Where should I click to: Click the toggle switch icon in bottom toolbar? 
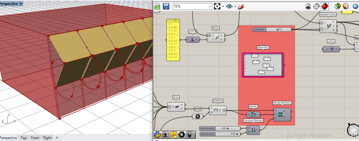tap(190, 134)
